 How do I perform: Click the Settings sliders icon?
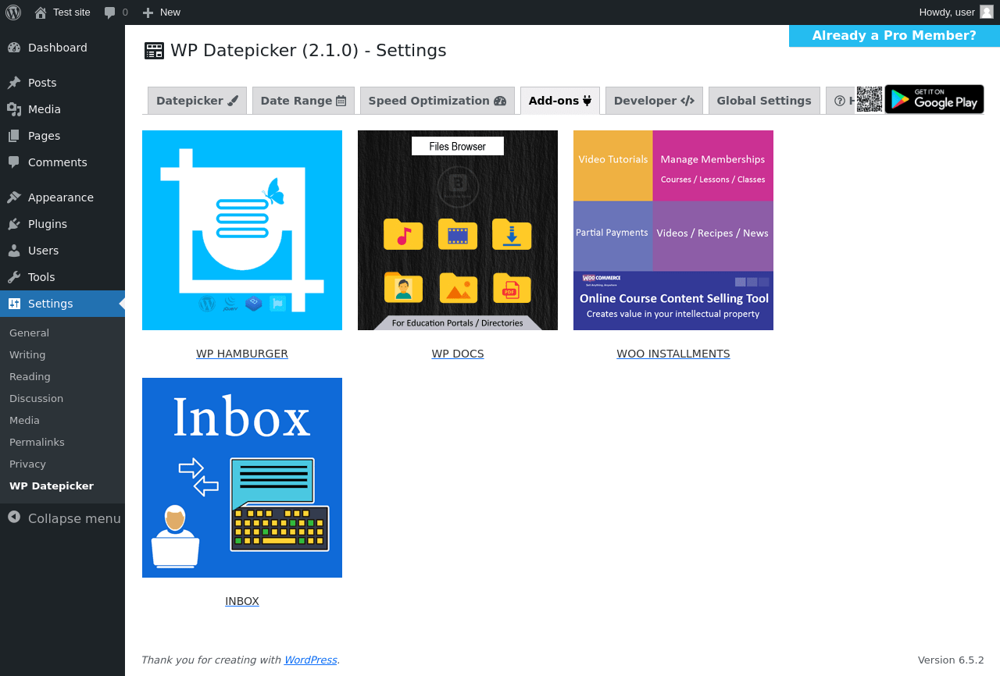tap(14, 304)
